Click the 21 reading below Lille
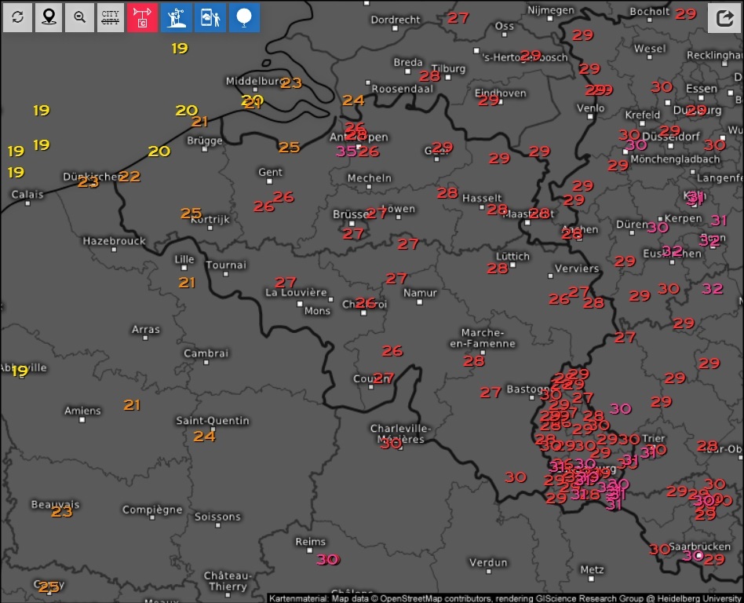 pyautogui.click(x=187, y=283)
